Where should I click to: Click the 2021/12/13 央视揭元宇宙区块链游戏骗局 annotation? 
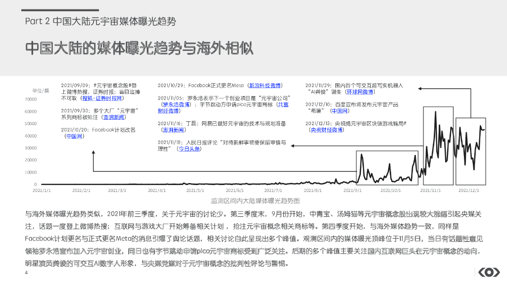[356, 127]
